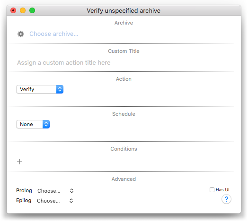The image size is (248, 221).
Task: Click the gear icon beside Choose archive
Action: click(21, 34)
